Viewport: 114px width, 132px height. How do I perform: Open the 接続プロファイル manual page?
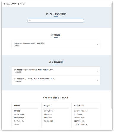[79, 121]
